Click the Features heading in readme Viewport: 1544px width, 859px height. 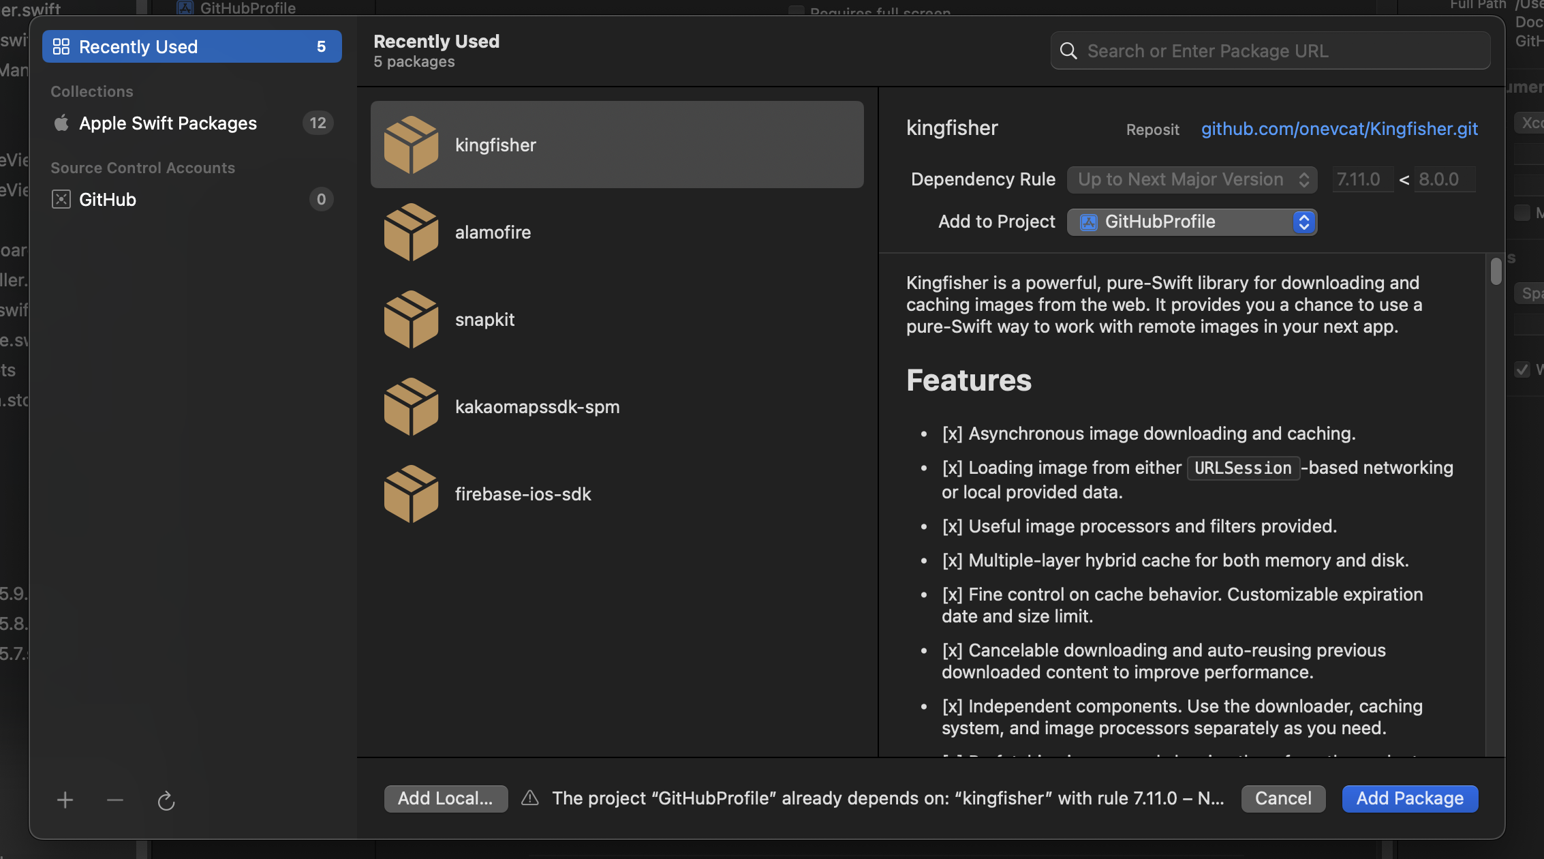pyautogui.click(x=969, y=380)
